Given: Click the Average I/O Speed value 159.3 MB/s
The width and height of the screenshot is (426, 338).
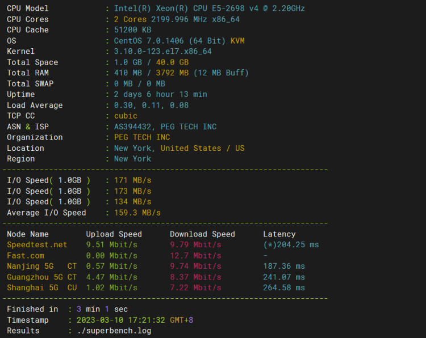Looking at the screenshot, I should [x=137, y=213].
